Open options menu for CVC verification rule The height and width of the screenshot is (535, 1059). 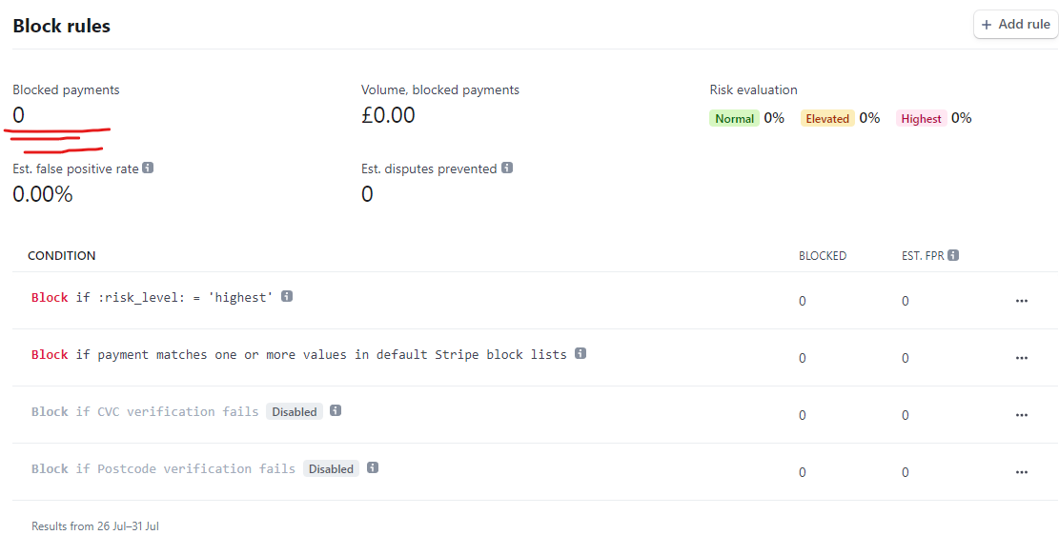pos(1021,415)
